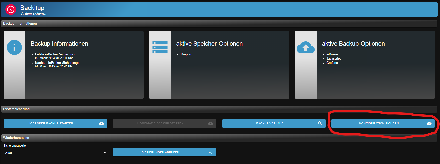The width and height of the screenshot is (440, 164).
Task: Select the Lokal backup source field
Action: pyautogui.click(x=55, y=153)
